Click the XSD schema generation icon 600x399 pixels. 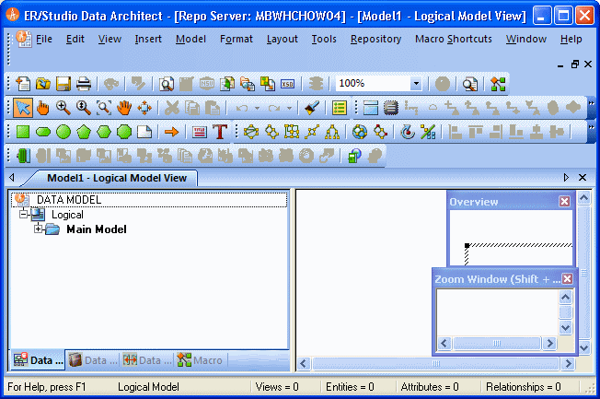[288, 84]
